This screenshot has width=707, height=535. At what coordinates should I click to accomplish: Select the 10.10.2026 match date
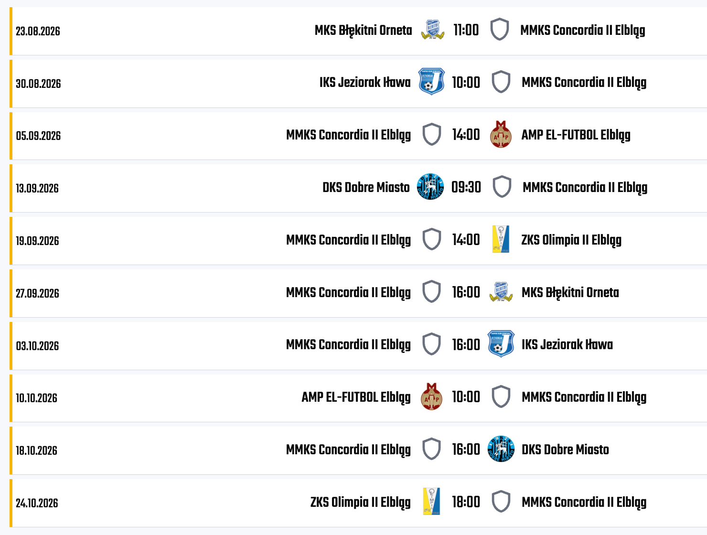coord(36,398)
